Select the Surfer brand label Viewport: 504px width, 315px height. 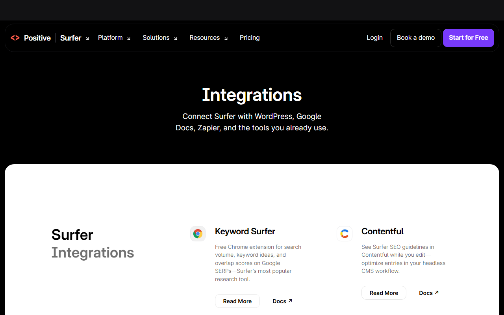[71, 38]
